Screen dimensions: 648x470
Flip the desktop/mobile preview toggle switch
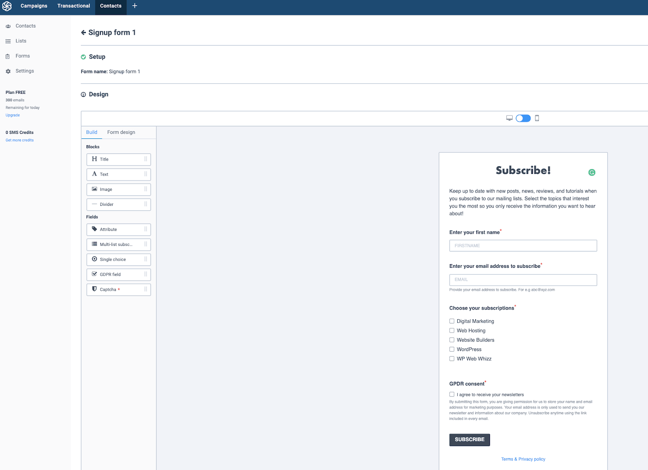523,118
